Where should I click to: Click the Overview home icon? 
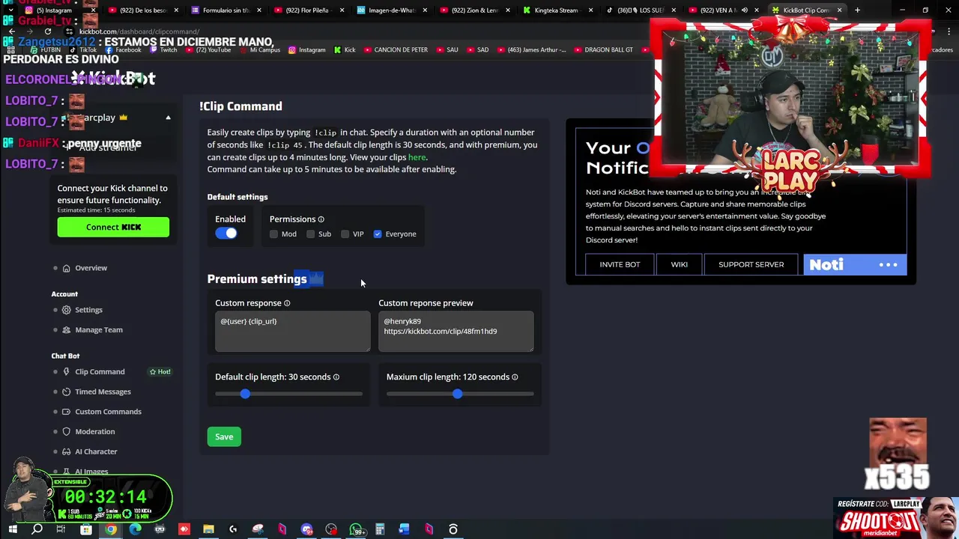pyautogui.click(x=67, y=268)
